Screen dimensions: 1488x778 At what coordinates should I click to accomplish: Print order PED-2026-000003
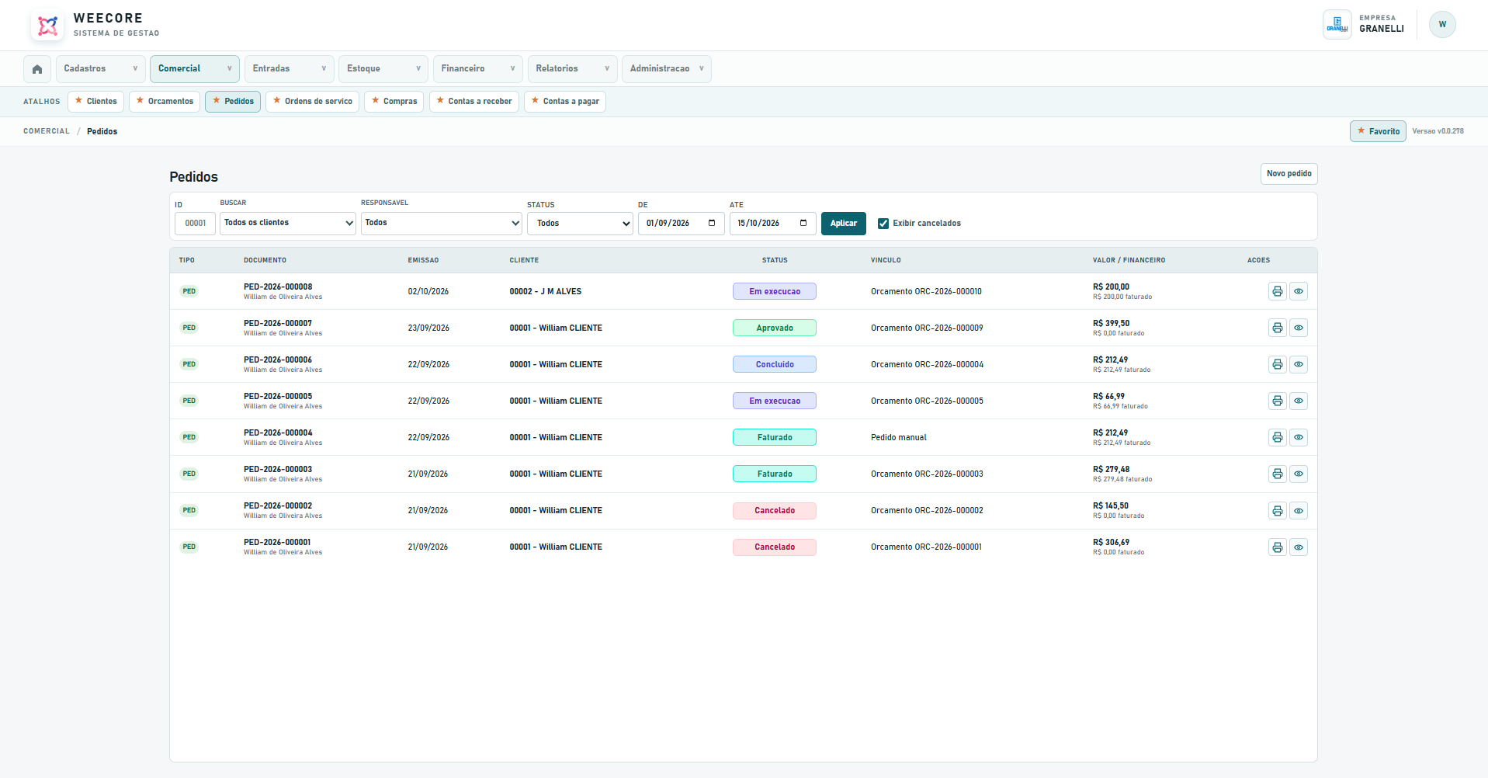(x=1278, y=474)
